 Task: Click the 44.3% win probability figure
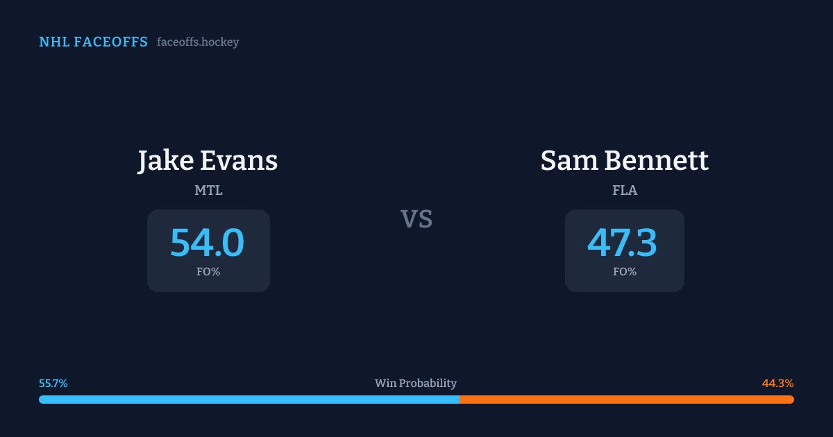777,384
